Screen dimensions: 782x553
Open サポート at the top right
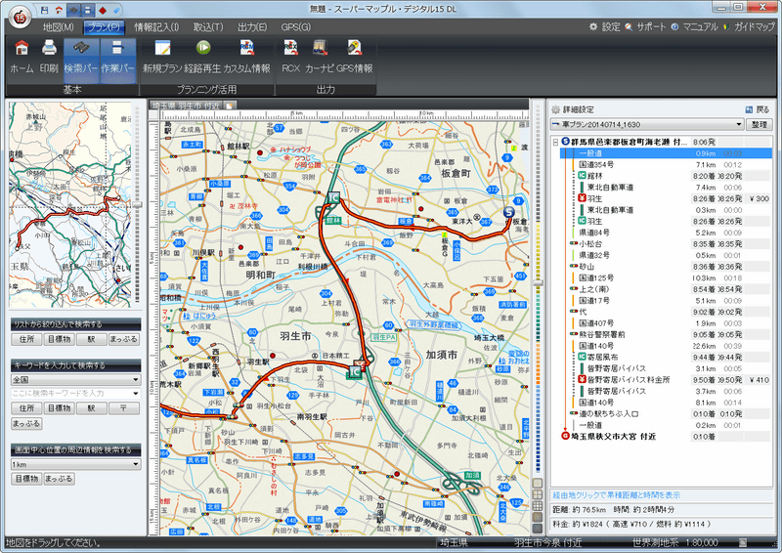[645, 27]
